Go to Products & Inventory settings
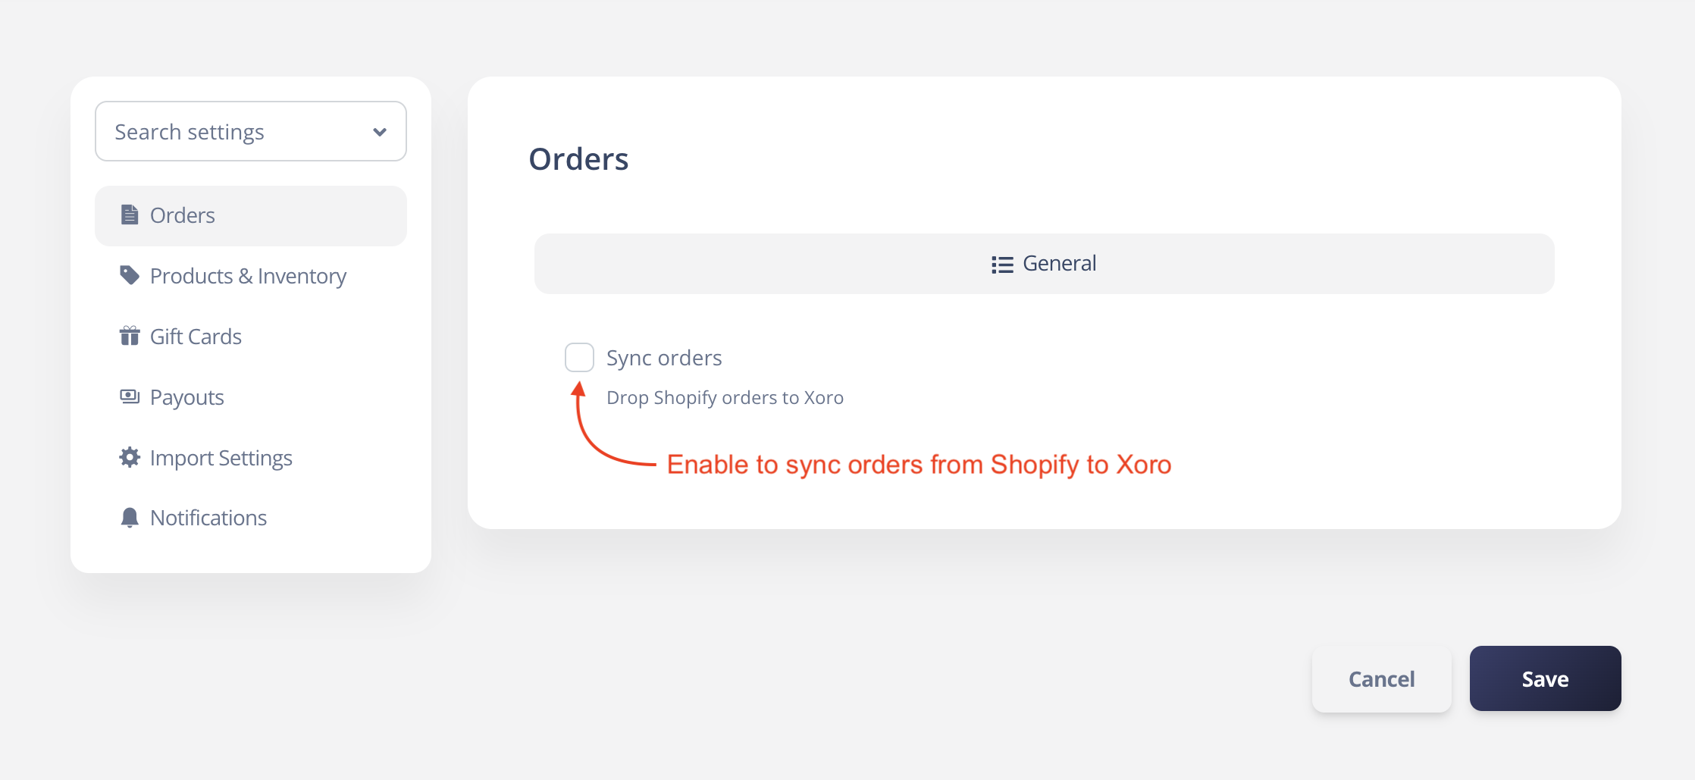 point(248,276)
